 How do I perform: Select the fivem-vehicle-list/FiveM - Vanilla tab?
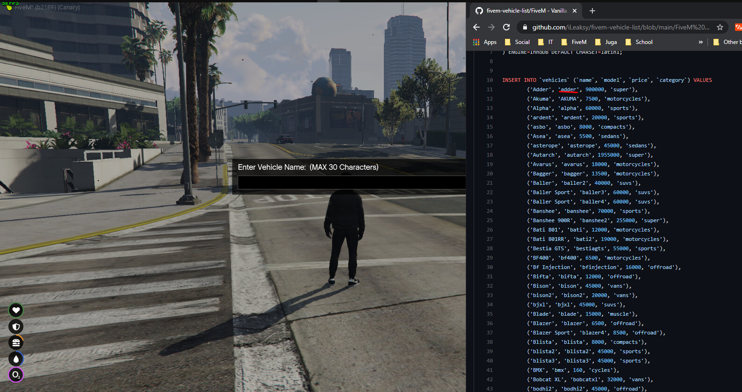click(526, 11)
